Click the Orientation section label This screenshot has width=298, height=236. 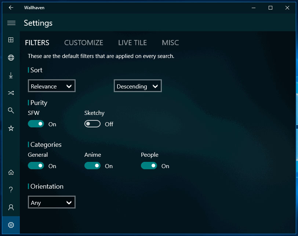(x=47, y=186)
